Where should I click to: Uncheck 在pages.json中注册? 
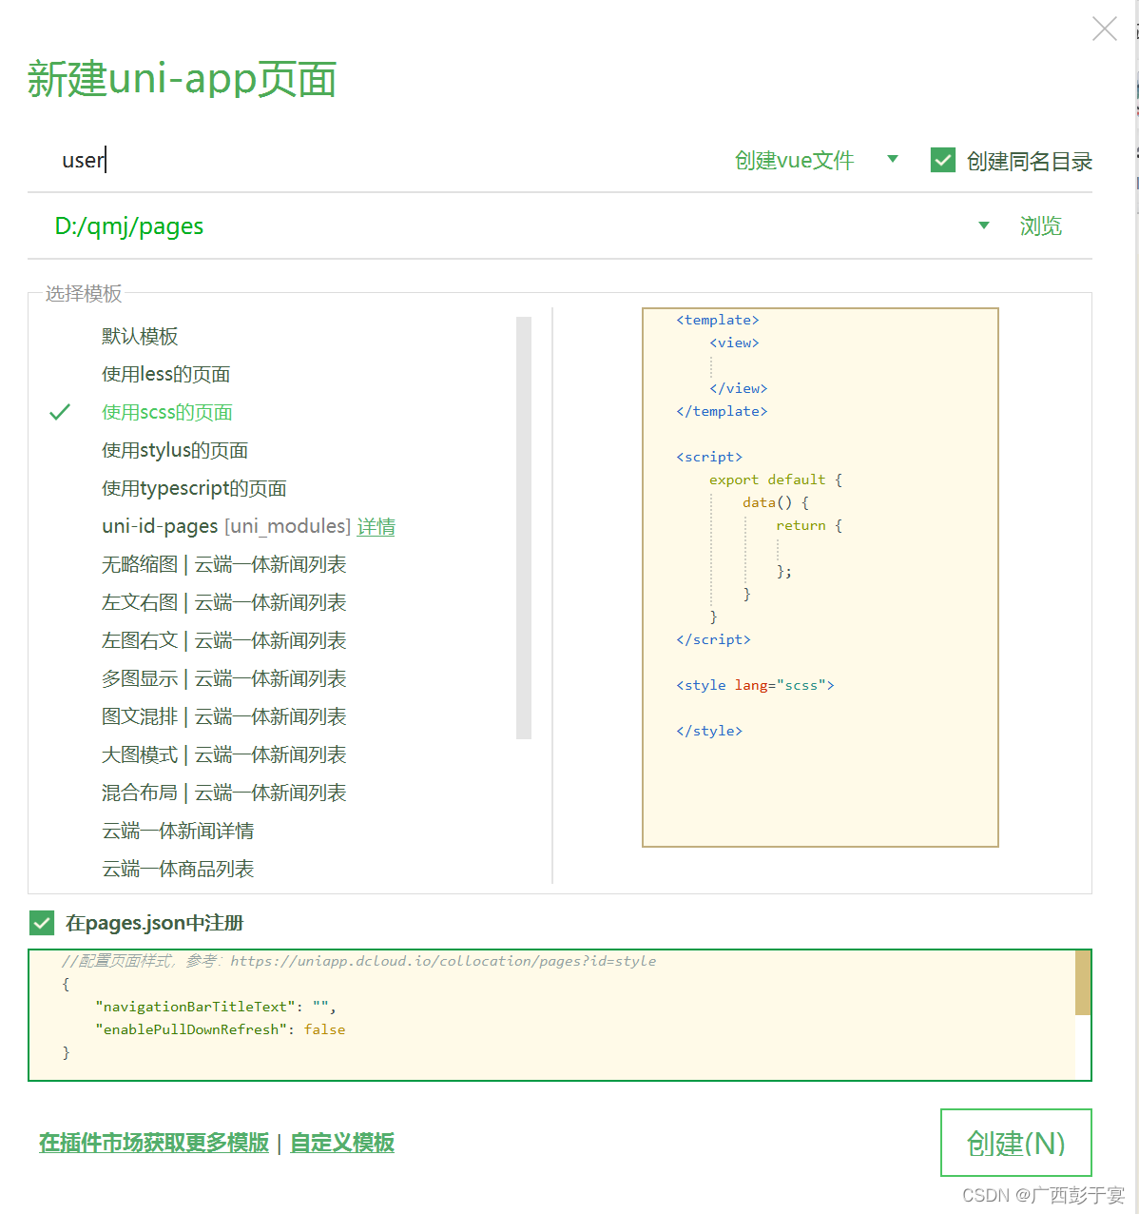point(41,922)
